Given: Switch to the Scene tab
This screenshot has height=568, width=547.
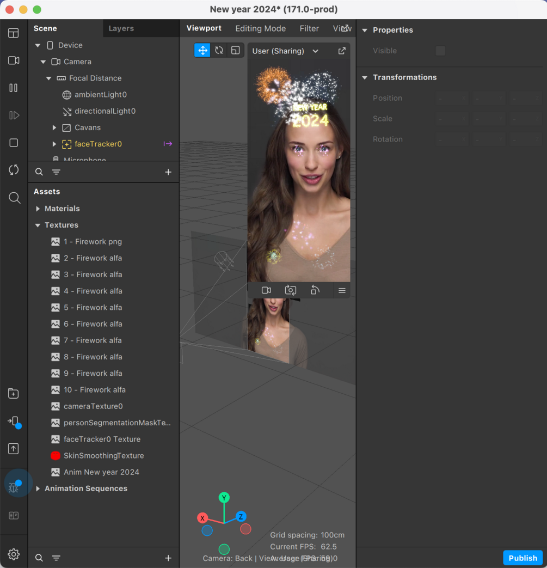Looking at the screenshot, I should click(45, 28).
